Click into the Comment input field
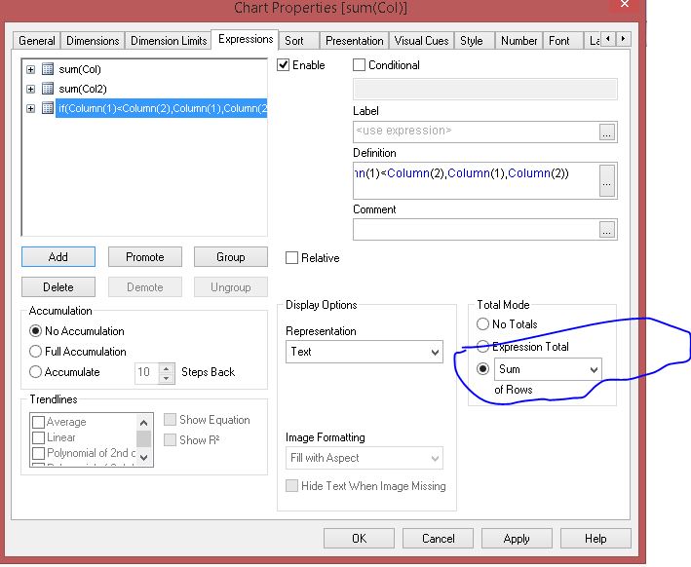 click(x=476, y=230)
